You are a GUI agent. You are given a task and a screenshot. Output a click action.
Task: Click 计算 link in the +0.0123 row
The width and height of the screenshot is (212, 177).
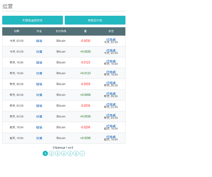tap(39, 73)
